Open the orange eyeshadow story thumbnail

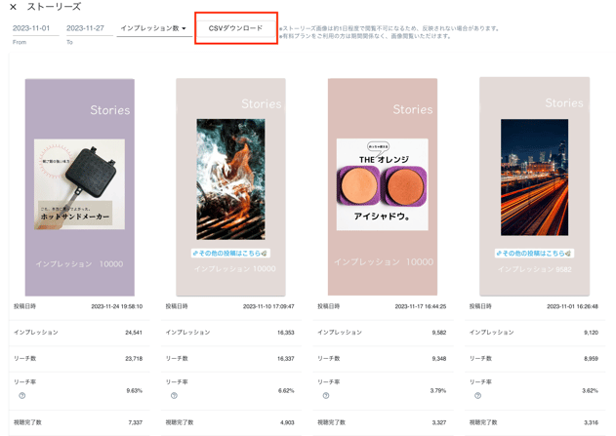[x=383, y=187]
